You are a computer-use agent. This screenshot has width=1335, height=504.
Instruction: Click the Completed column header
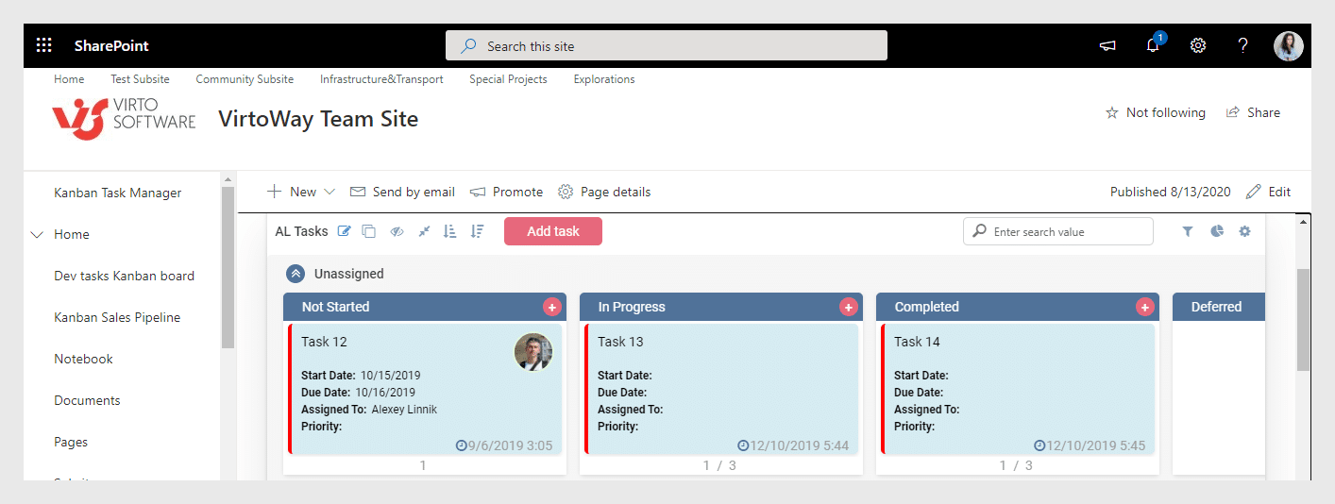pyautogui.click(x=1018, y=307)
